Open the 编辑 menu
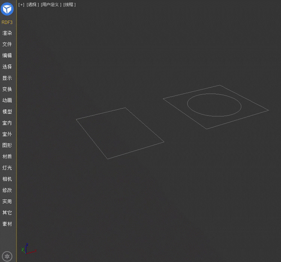Screen dimensions: 281x262 pyautogui.click(x=7, y=55)
